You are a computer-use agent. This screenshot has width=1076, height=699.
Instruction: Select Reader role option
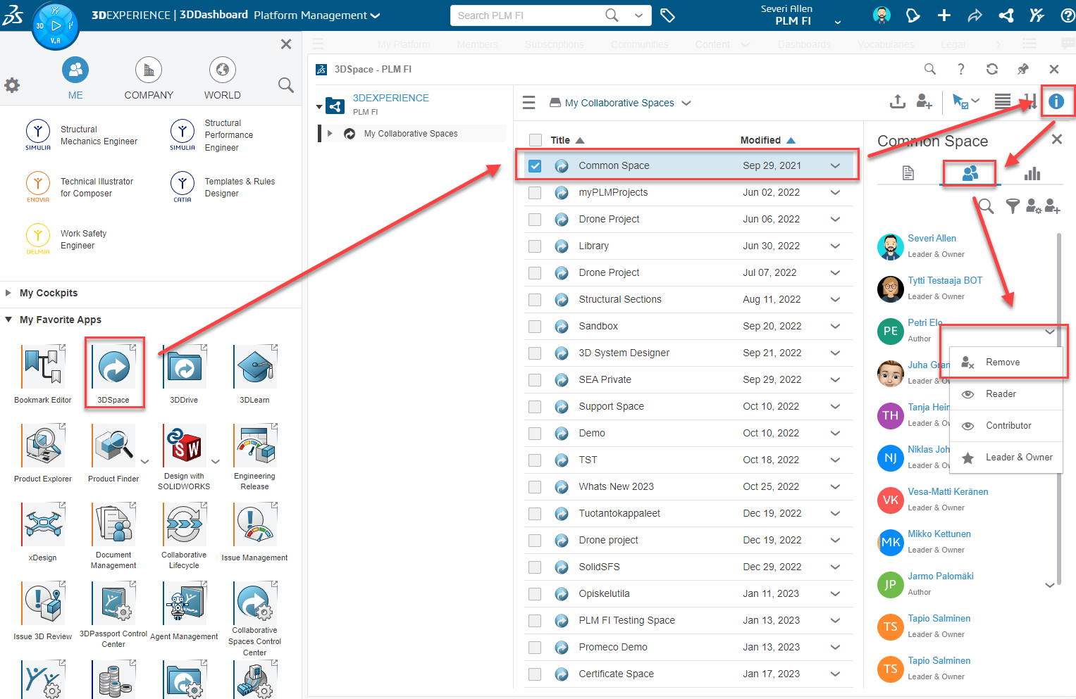click(1006, 394)
